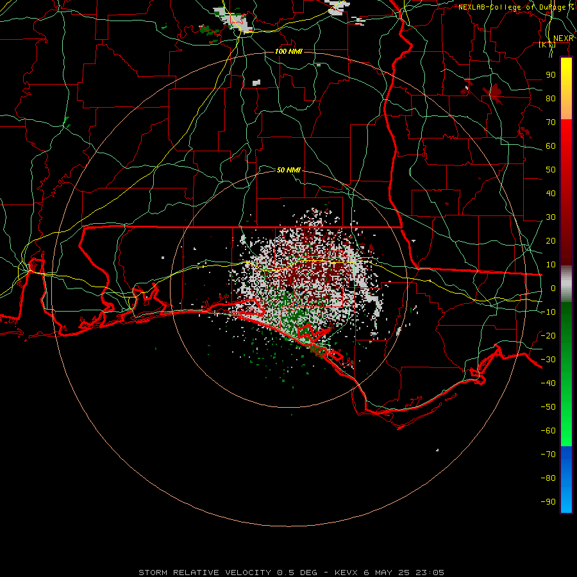The height and width of the screenshot is (577, 577).
Task: Click the NEXLAB-College of DuPage label
Action: pos(514,7)
